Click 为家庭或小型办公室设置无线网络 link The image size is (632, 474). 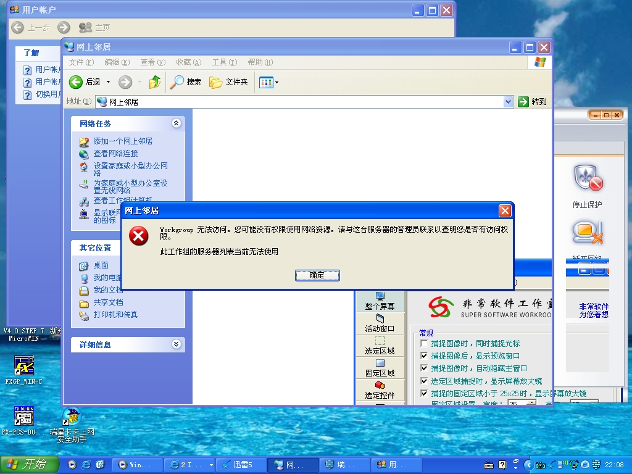[131, 186]
